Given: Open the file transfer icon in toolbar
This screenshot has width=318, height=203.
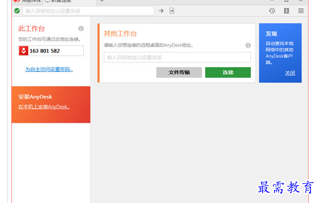Looking at the screenshot, I should (x=172, y=11).
